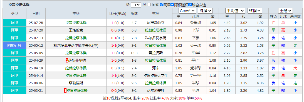Click handicap 受一球 cell
304x102 pixels.
click(x=196, y=46)
